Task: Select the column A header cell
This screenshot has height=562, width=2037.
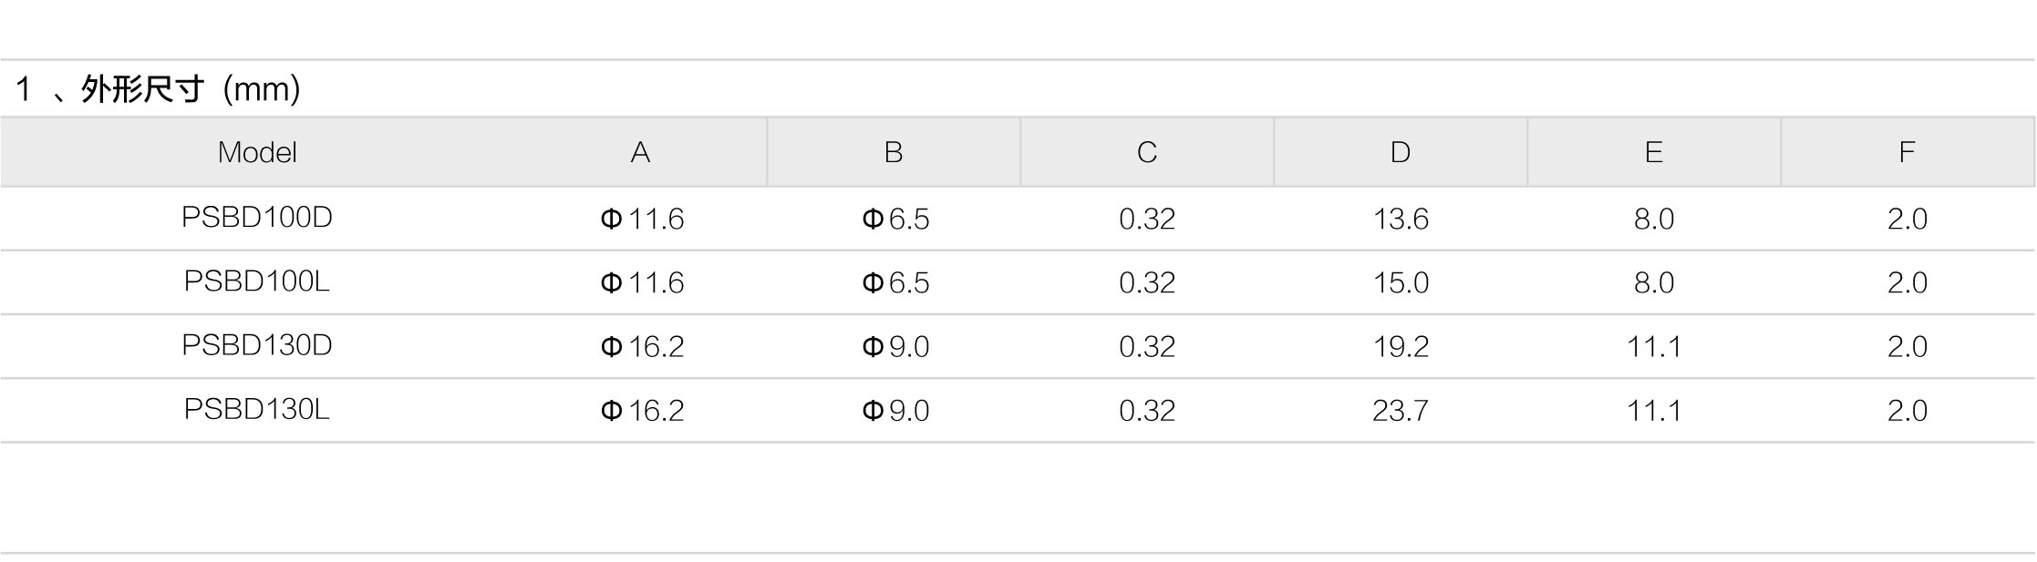Action: click(640, 152)
